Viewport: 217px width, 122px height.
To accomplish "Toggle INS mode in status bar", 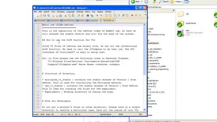I will pyautogui.click(x=140, y=115).
